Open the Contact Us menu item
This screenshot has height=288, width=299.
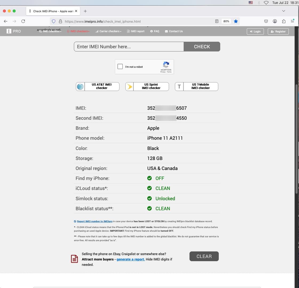tap(174, 31)
